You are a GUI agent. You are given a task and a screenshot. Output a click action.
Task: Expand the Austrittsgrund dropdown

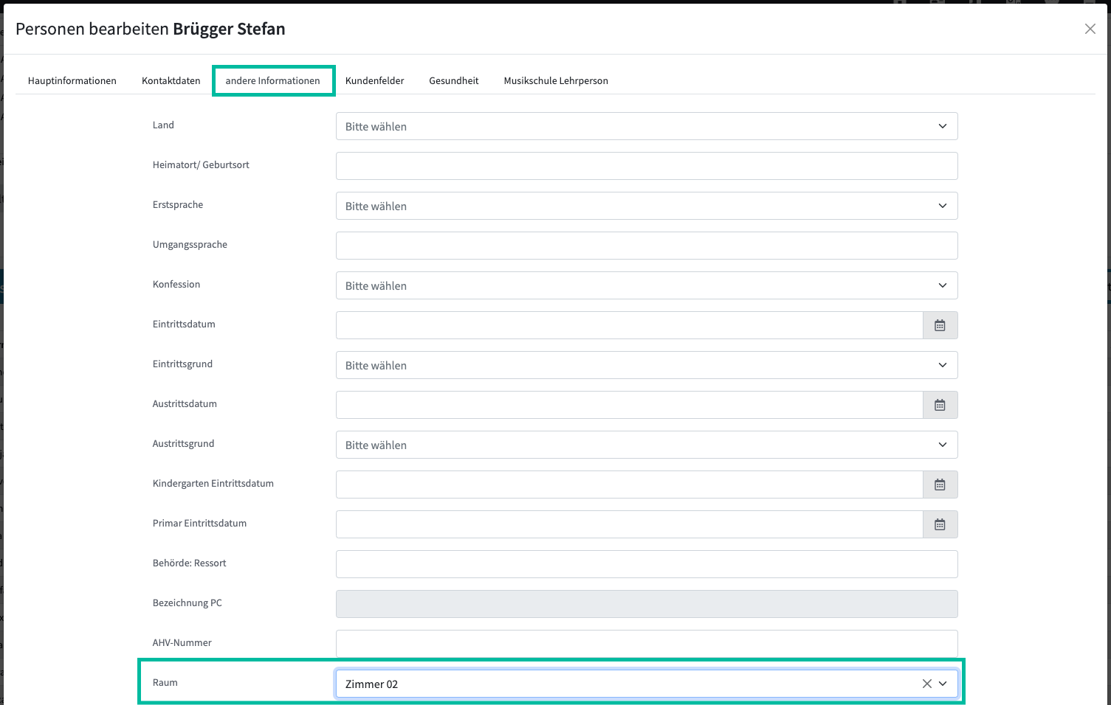click(x=647, y=445)
